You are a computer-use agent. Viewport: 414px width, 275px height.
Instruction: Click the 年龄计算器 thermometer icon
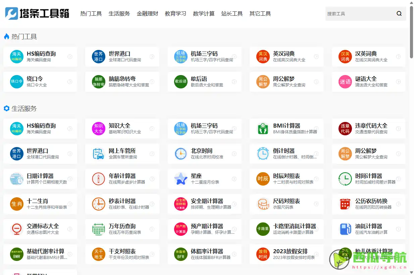coord(98,179)
